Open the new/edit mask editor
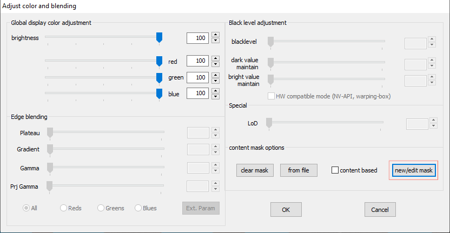 [414, 170]
